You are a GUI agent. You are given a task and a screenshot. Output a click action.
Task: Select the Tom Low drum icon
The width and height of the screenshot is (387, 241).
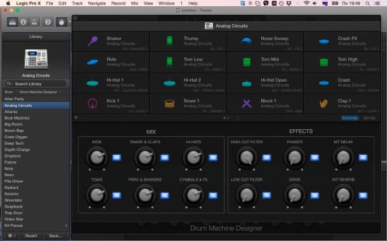169,62
